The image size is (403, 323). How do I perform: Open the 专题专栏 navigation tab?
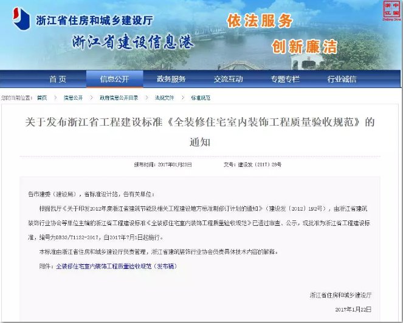285,79
